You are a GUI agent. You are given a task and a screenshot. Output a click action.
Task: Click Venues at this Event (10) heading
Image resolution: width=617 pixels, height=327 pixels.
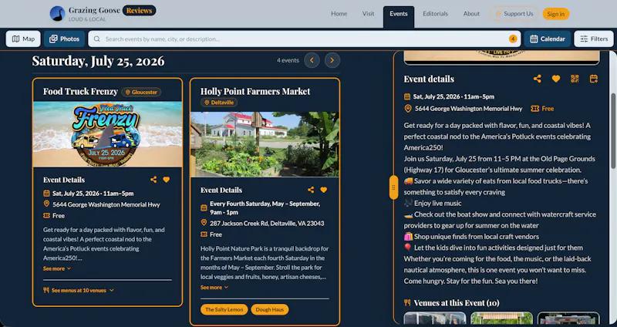tap(457, 302)
